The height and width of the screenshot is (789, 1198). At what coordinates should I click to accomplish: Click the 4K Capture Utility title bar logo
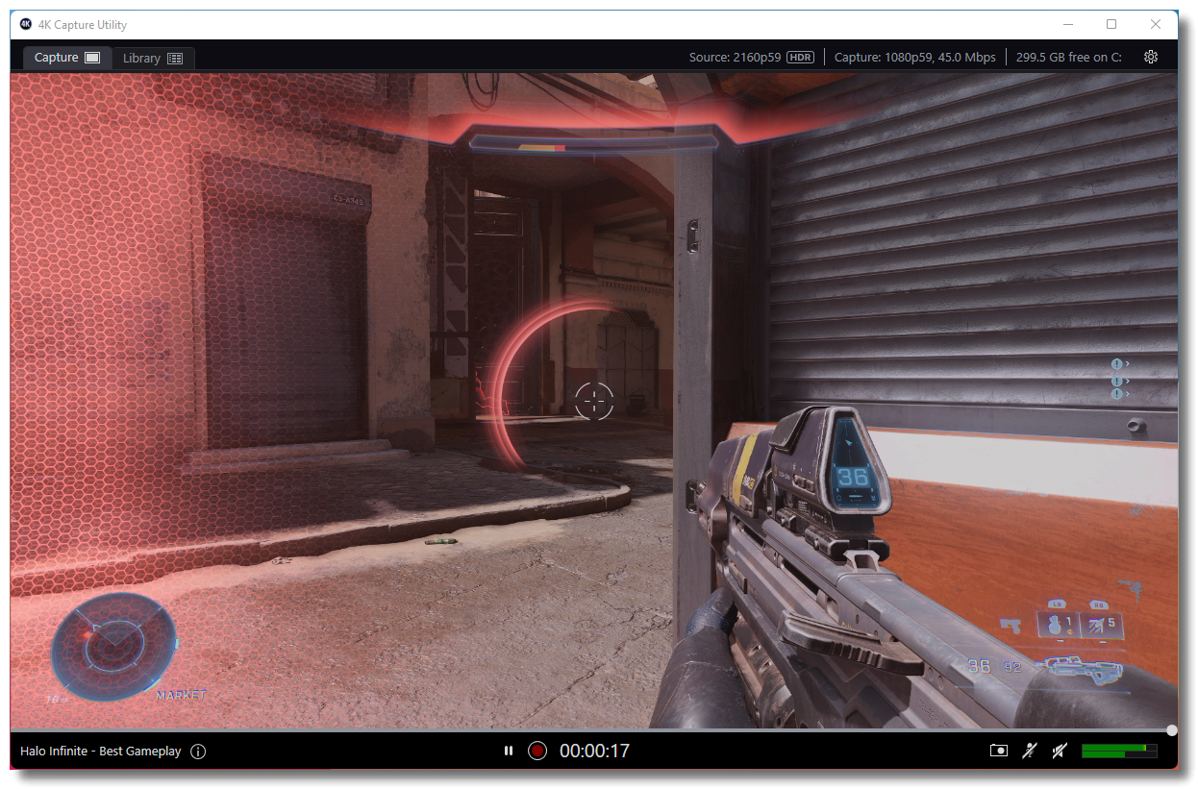pos(26,23)
